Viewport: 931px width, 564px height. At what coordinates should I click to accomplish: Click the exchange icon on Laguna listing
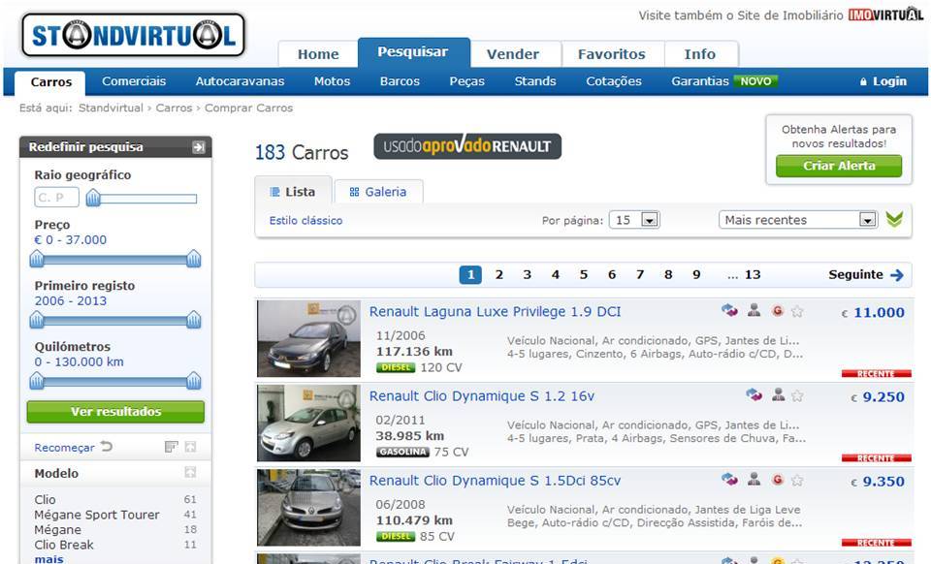tap(729, 310)
